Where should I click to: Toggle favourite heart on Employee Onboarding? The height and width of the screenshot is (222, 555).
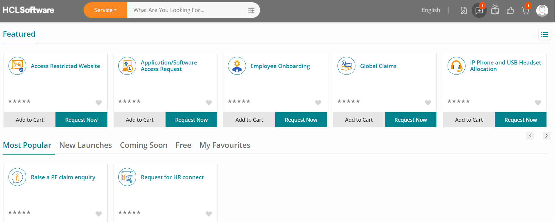coord(318,103)
